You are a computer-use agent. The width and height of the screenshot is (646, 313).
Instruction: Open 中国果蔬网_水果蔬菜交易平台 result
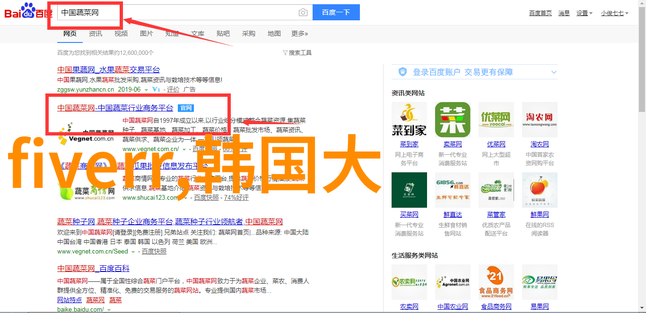coord(109,69)
